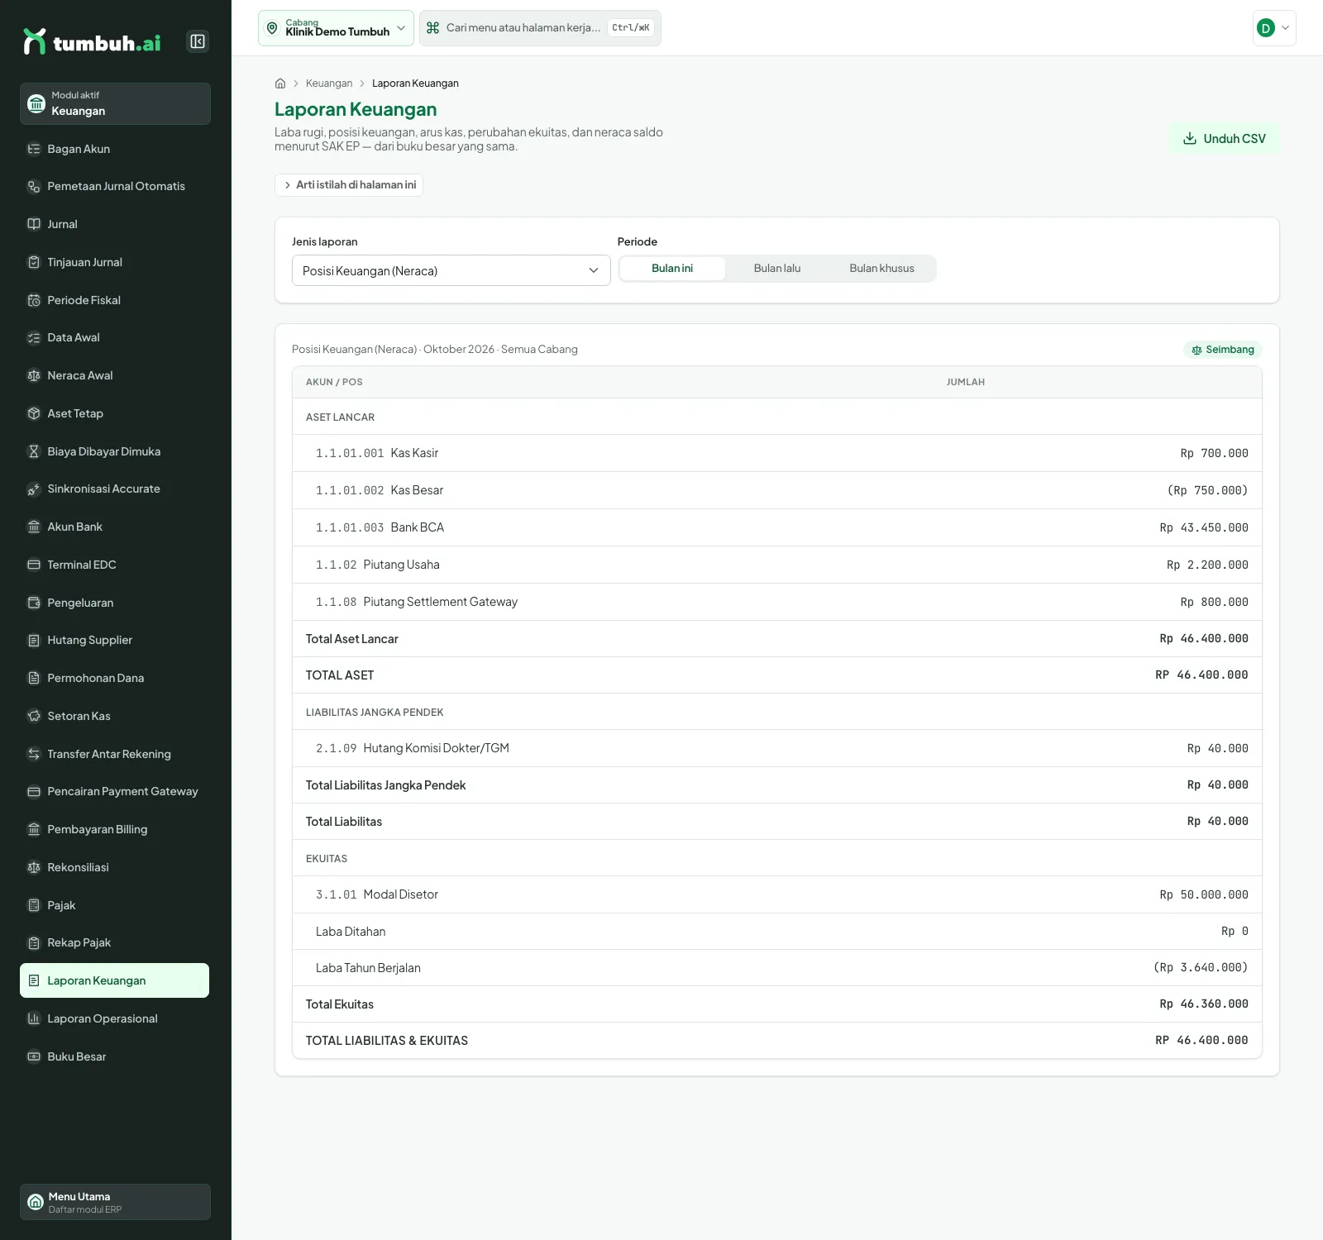Click the Periode Fiskal calendar icon

34,300
